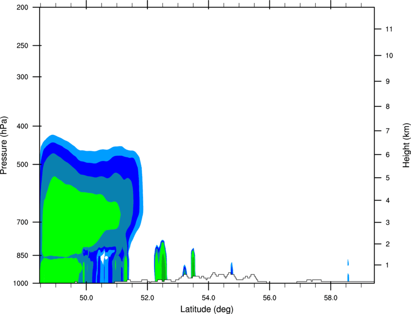Viewport: 411px width, 314px height.
Task: Click the 52.0 latitude tick label
Action: (x=147, y=298)
